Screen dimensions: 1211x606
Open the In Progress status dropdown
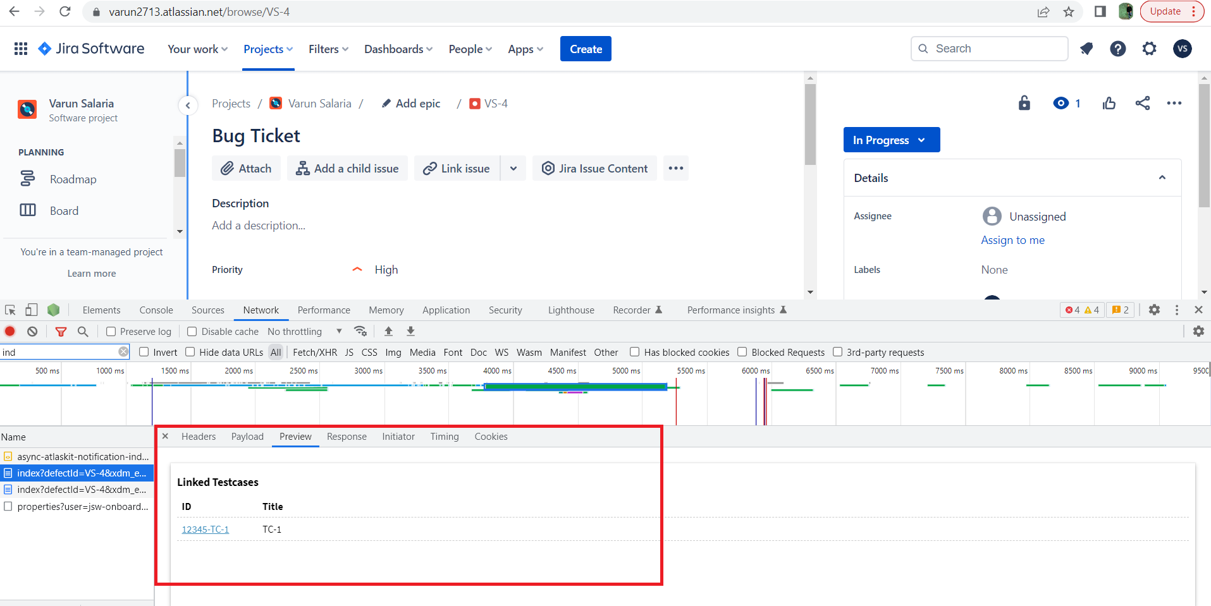(x=892, y=140)
